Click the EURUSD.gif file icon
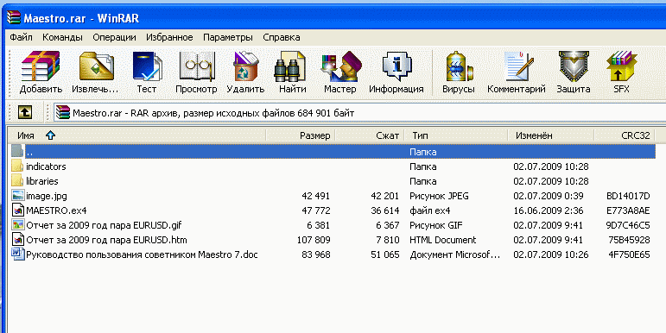The width and height of the screenshot is (666, 333). coord(18,225)
